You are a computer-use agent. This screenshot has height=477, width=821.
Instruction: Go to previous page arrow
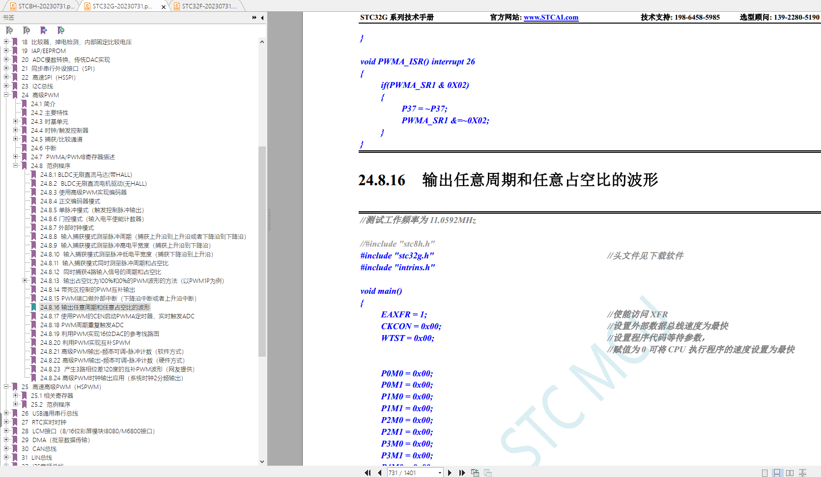click(x=380, y=473)
